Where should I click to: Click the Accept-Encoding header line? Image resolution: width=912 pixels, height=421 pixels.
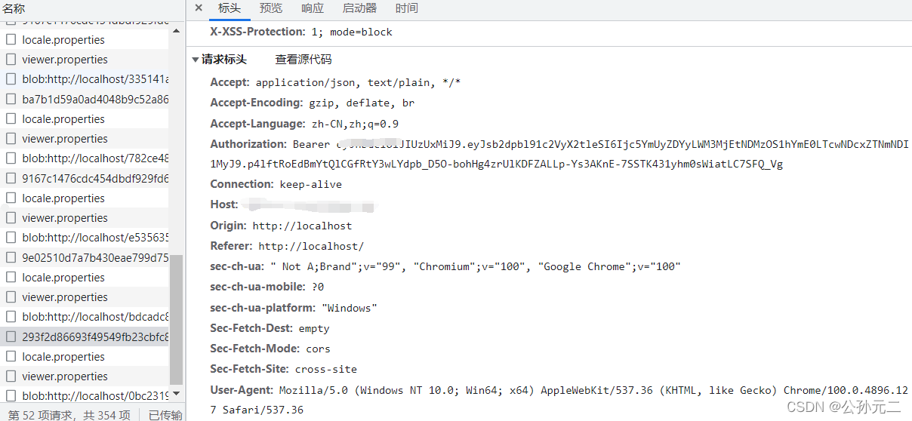tap(312, 103)
